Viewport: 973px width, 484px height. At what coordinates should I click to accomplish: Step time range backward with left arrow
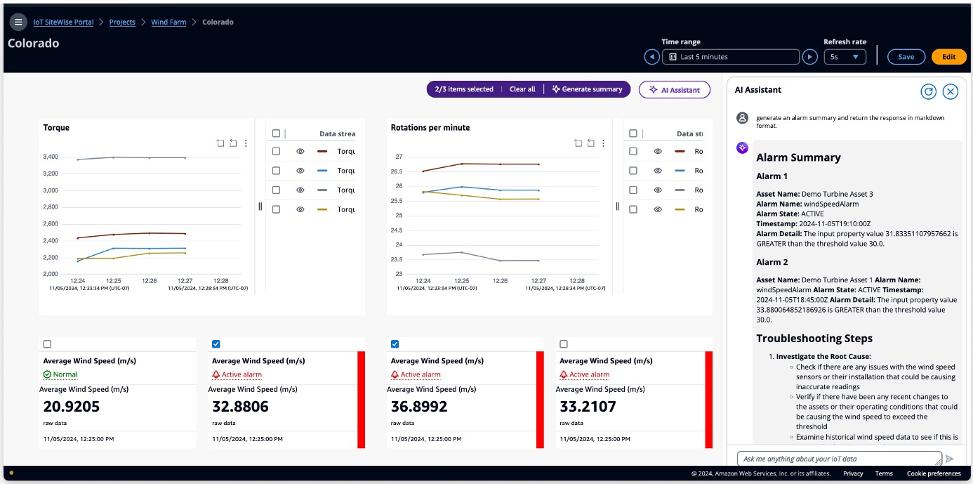tap(652, 57)
